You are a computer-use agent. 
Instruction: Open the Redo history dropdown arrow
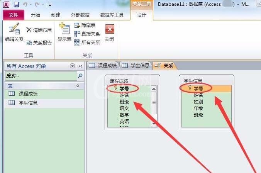43,5
